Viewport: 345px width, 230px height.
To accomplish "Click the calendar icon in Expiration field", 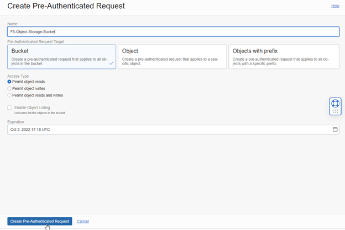I will pyautogui.click(x=335, y=130).
